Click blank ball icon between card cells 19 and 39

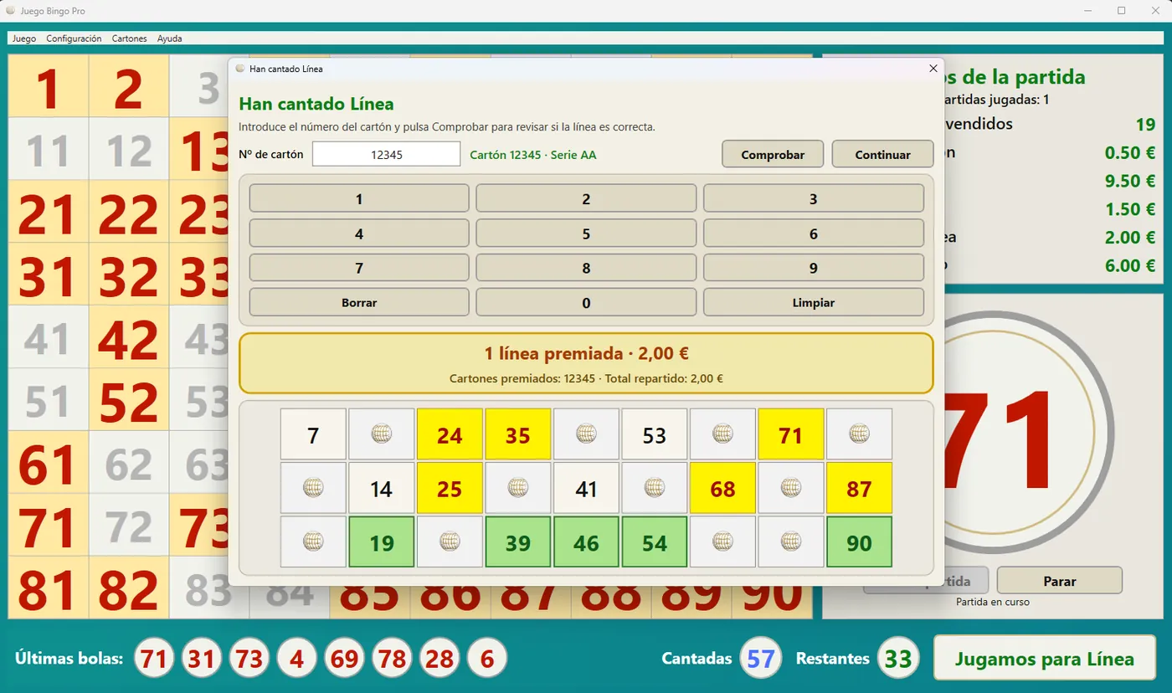[x=450, y=542]
